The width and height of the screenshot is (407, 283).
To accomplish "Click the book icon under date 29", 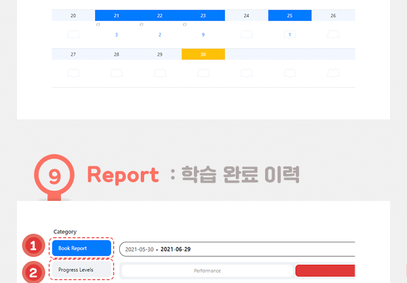I will point(160,73).
